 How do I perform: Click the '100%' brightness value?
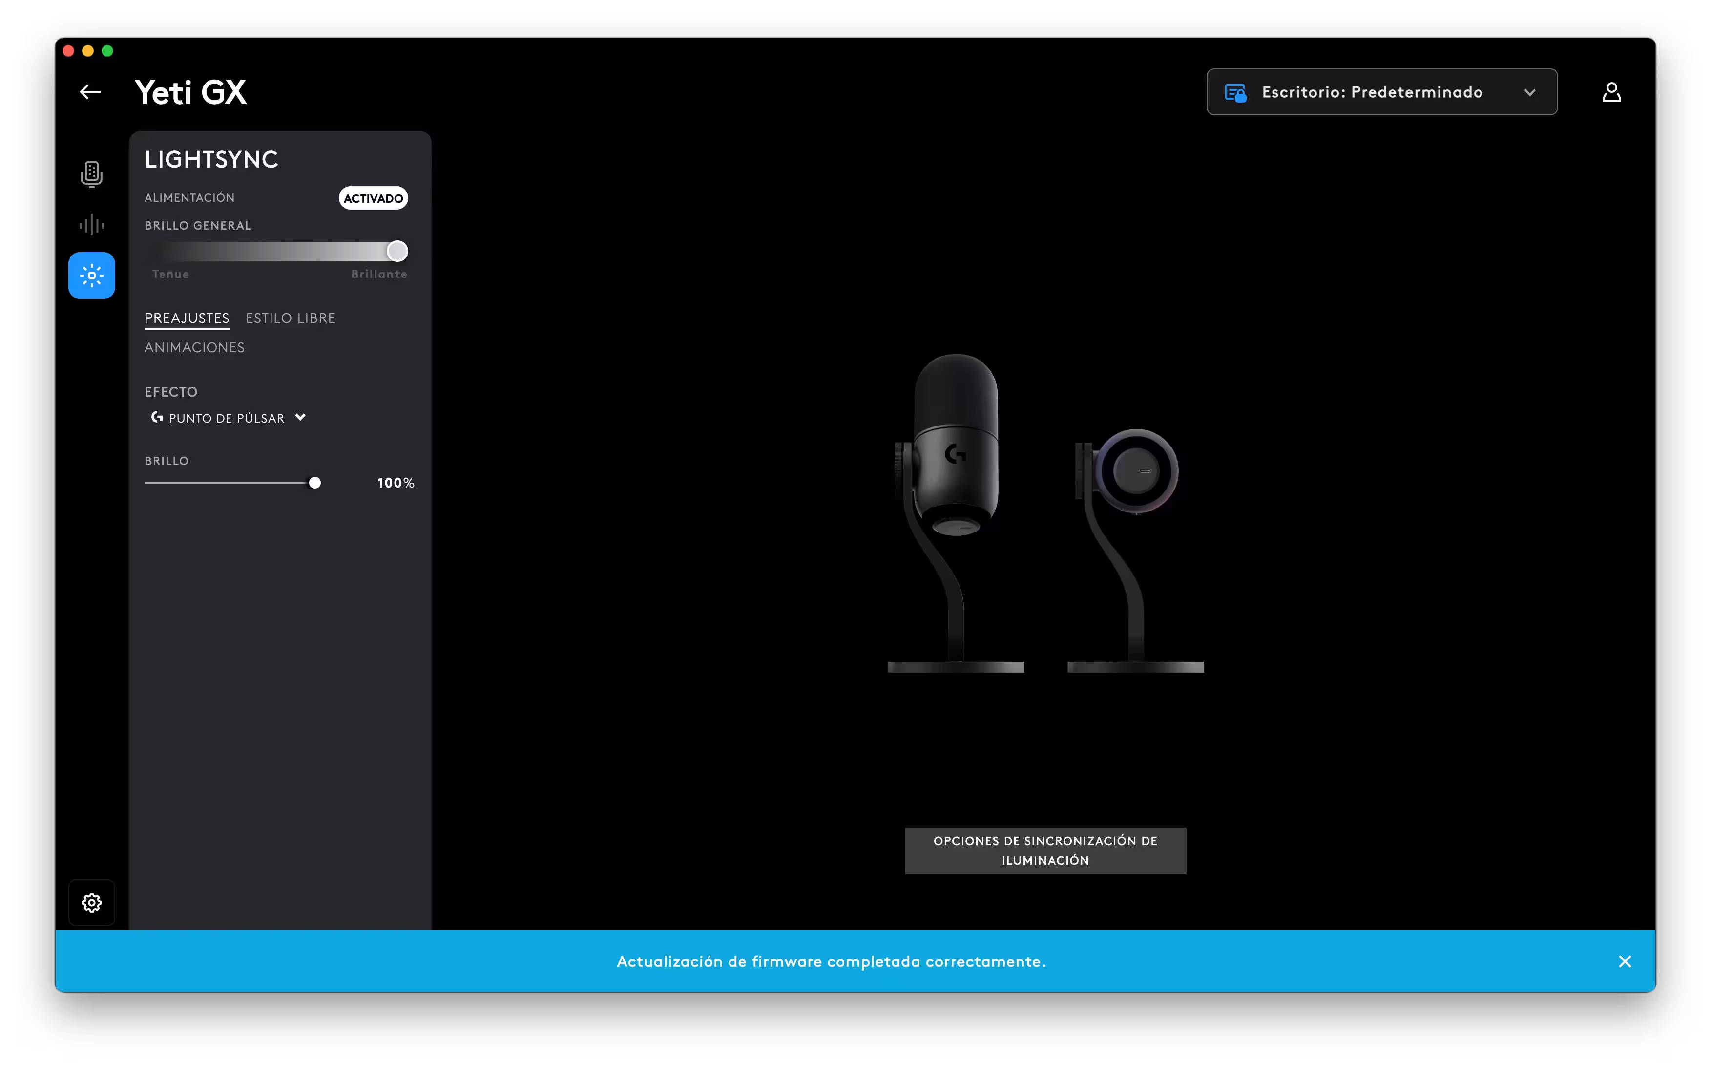396,483
